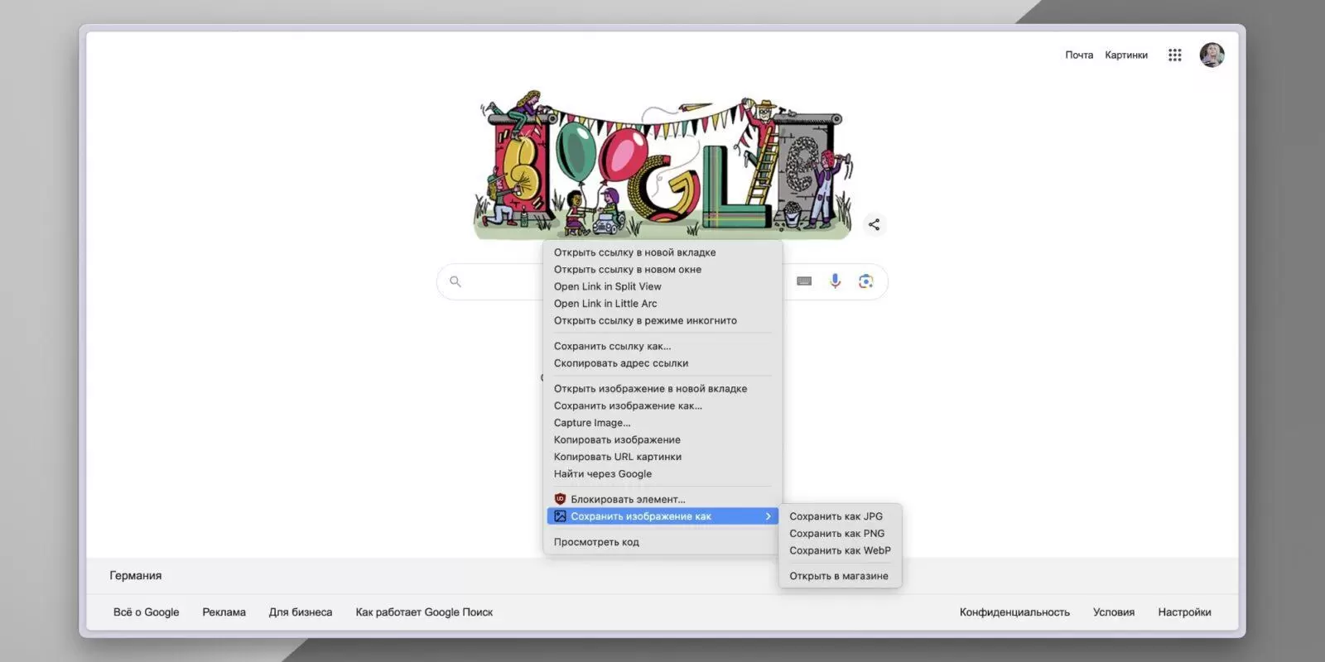The image size is (1325, 662).
Task: Open the profile avatar menu
Action: (1212, 55)
